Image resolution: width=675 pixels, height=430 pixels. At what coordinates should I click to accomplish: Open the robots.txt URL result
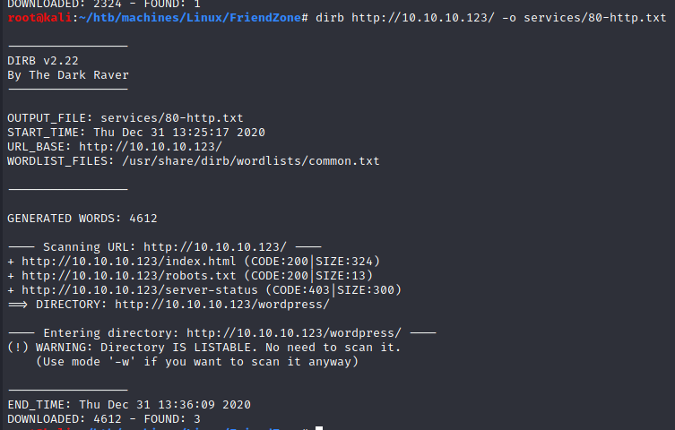[x=109, y=276]
